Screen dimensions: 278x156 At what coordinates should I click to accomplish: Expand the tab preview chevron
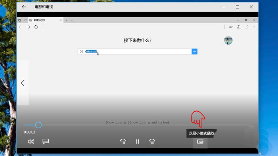point(72,20)
